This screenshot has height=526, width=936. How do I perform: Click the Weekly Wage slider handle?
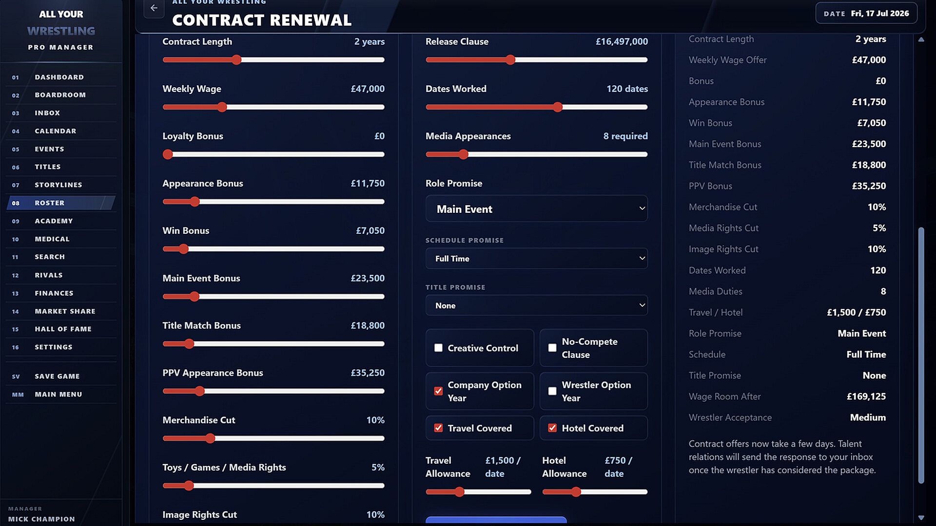222,107
